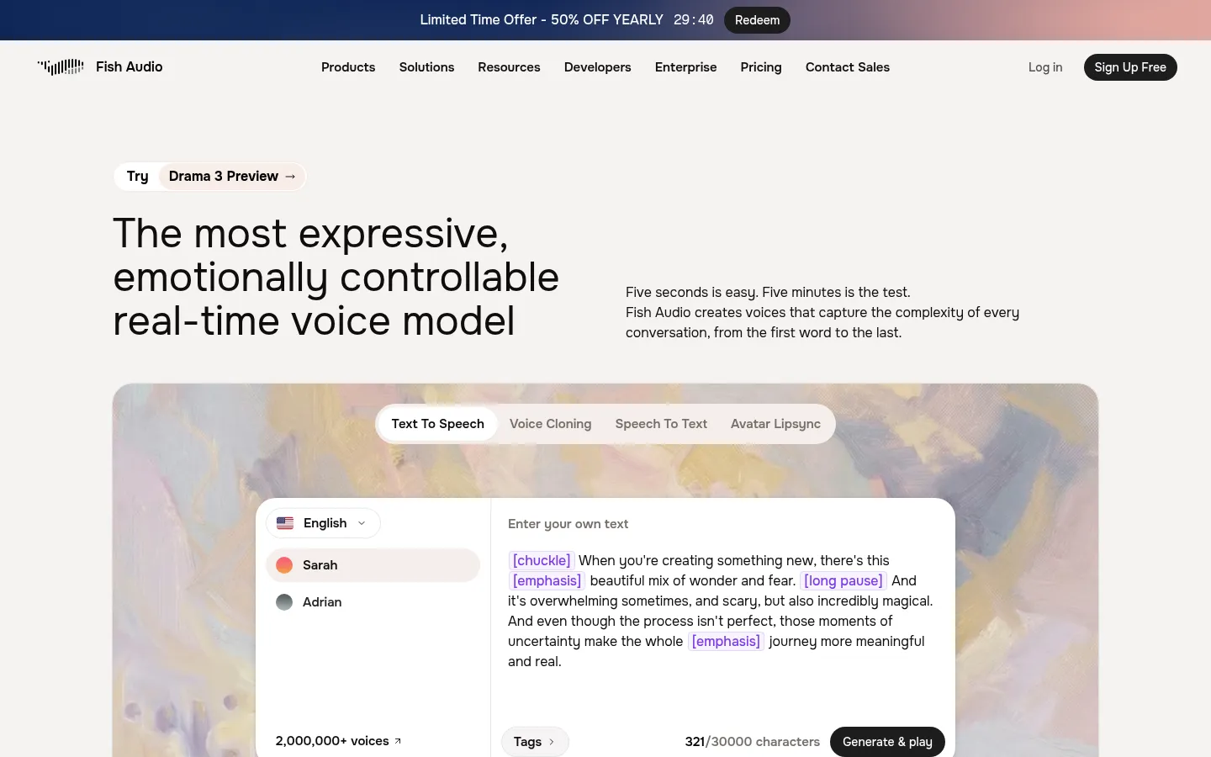Open the Drama 3 Preview link

pyautogui.click(x=232, y=177)
